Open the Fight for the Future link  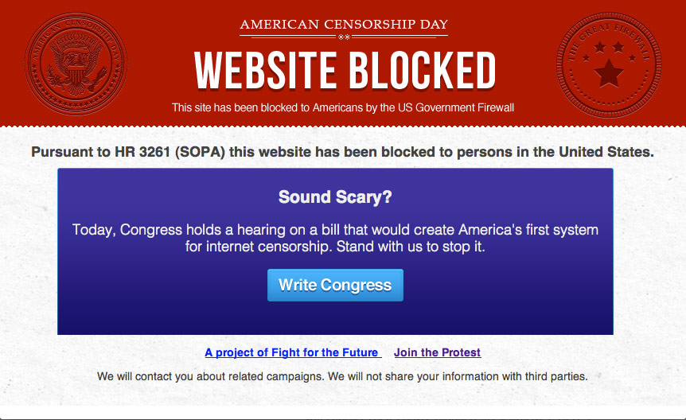click(x=293, y=352)
